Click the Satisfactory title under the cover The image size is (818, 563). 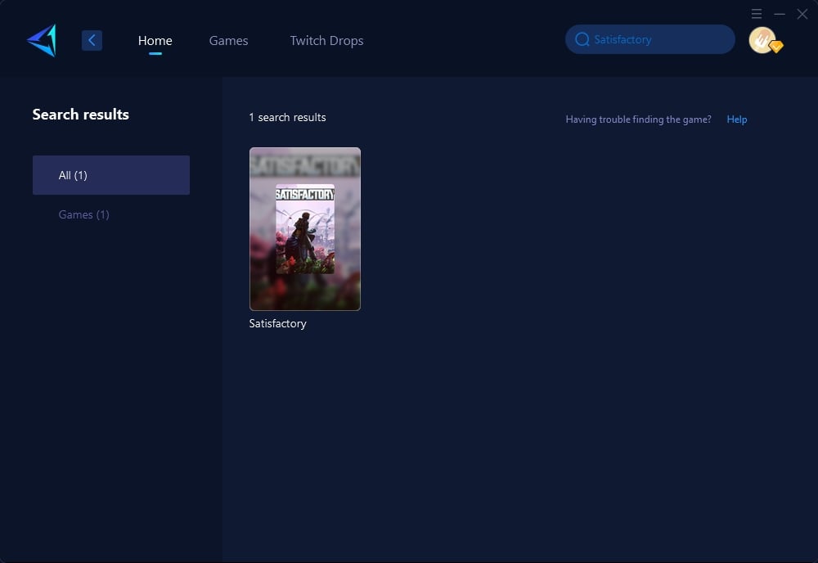(277, 323)
